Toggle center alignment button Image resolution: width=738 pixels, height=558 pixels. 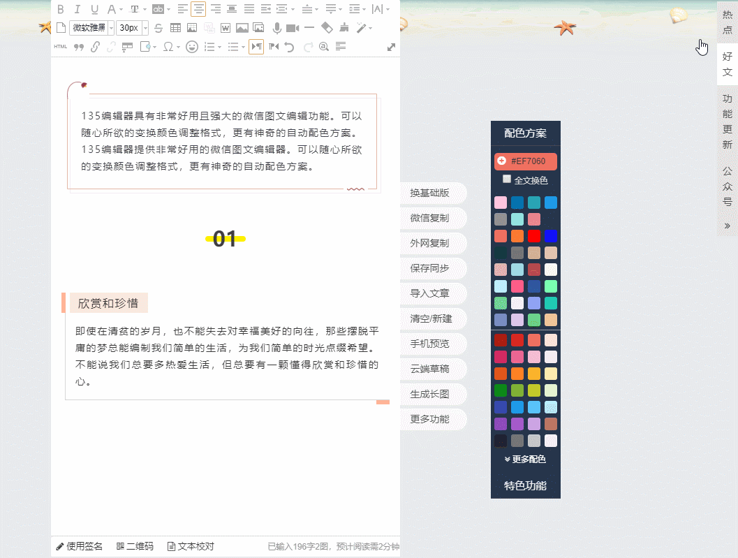coord(198,9)
